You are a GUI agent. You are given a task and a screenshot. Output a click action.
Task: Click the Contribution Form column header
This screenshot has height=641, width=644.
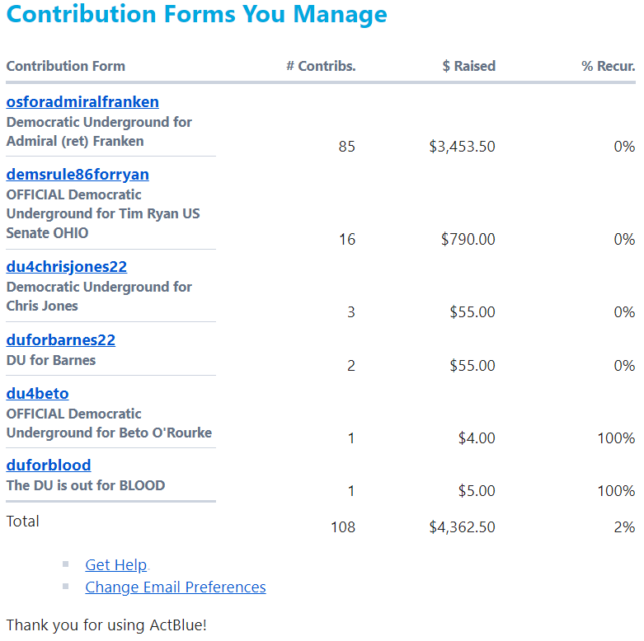[66, 66]
